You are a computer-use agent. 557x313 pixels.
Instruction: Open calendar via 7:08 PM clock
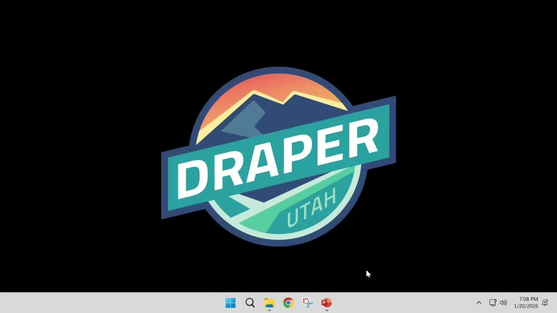528,299
